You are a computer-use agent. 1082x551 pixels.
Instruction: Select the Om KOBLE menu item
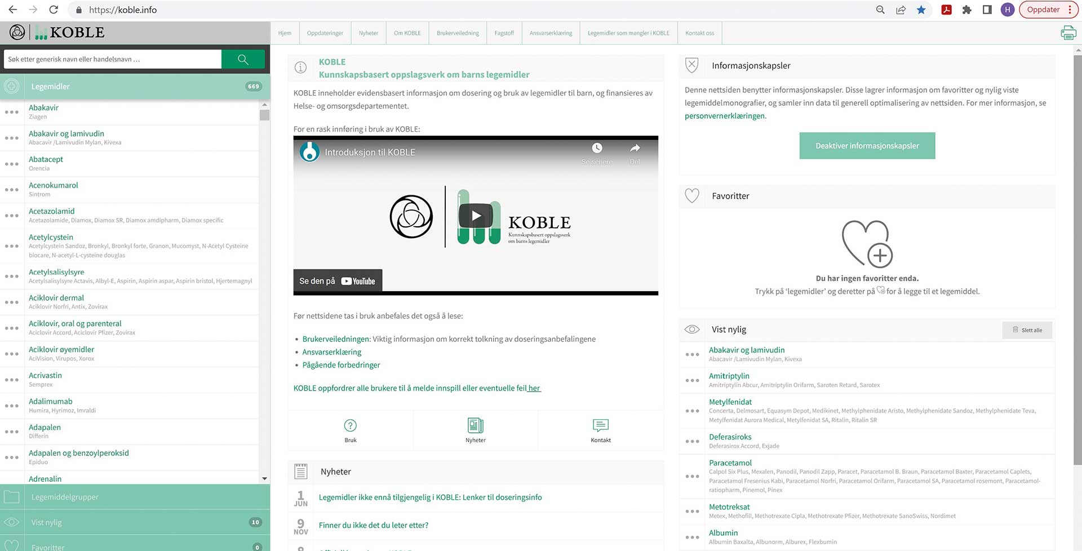(407, 33)
